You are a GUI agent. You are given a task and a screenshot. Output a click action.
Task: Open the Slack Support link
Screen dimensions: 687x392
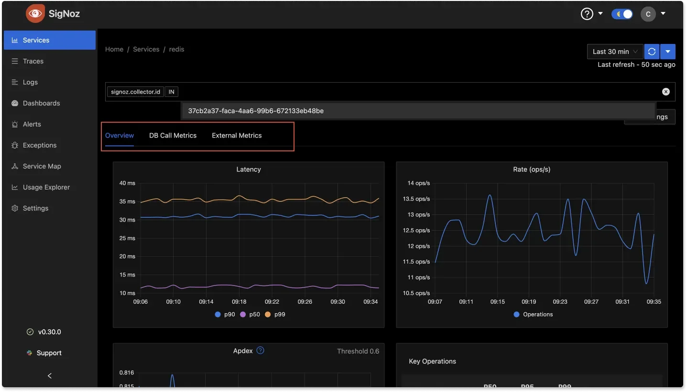tap(44, 353)
